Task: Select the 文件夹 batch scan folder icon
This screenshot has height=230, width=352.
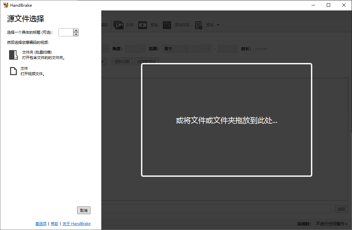Action: [x=13, y=55]
